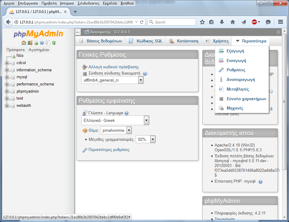Open the theme dropdown showing pmahomme

point(116,131)
